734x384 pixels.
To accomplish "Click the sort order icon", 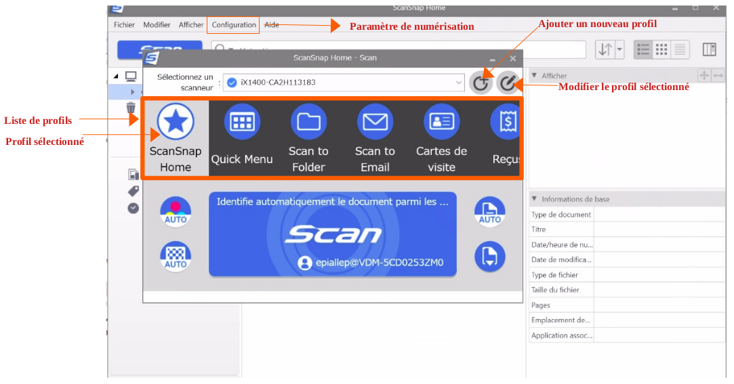I will click(605, 49).
